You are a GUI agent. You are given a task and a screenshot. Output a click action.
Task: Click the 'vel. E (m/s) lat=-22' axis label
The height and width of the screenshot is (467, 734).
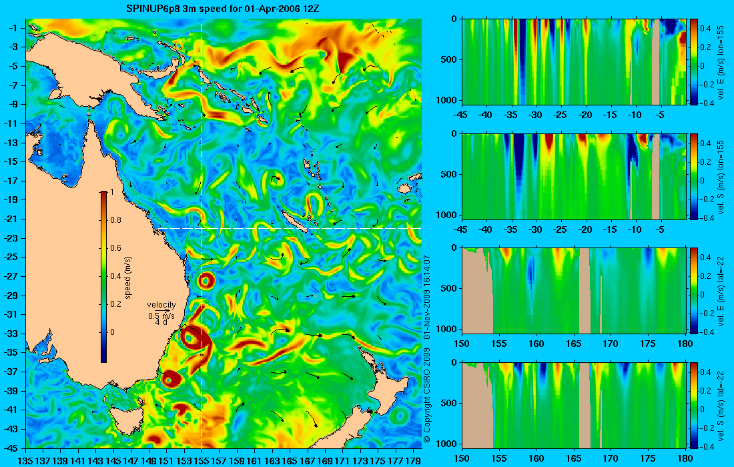click(721, 291)
